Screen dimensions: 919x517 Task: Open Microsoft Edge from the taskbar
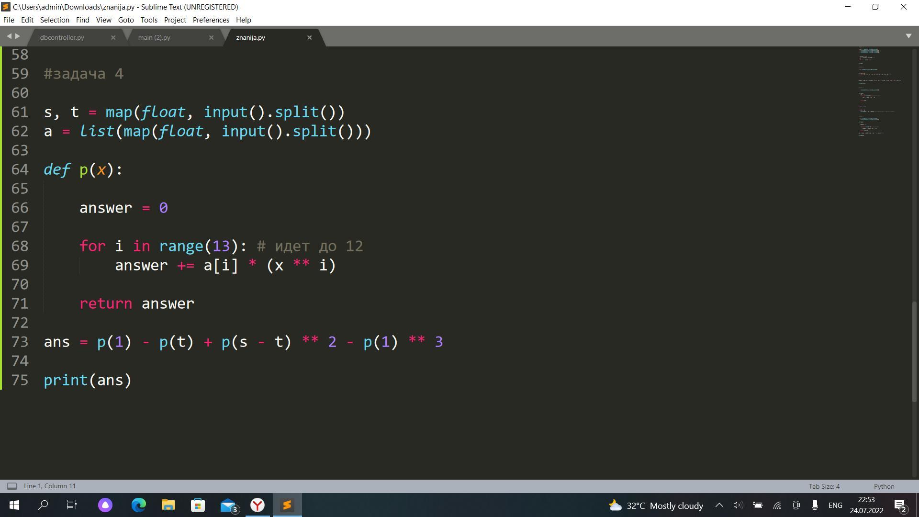point(139,506)
